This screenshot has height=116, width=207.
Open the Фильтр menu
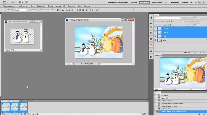coord(50,6)
